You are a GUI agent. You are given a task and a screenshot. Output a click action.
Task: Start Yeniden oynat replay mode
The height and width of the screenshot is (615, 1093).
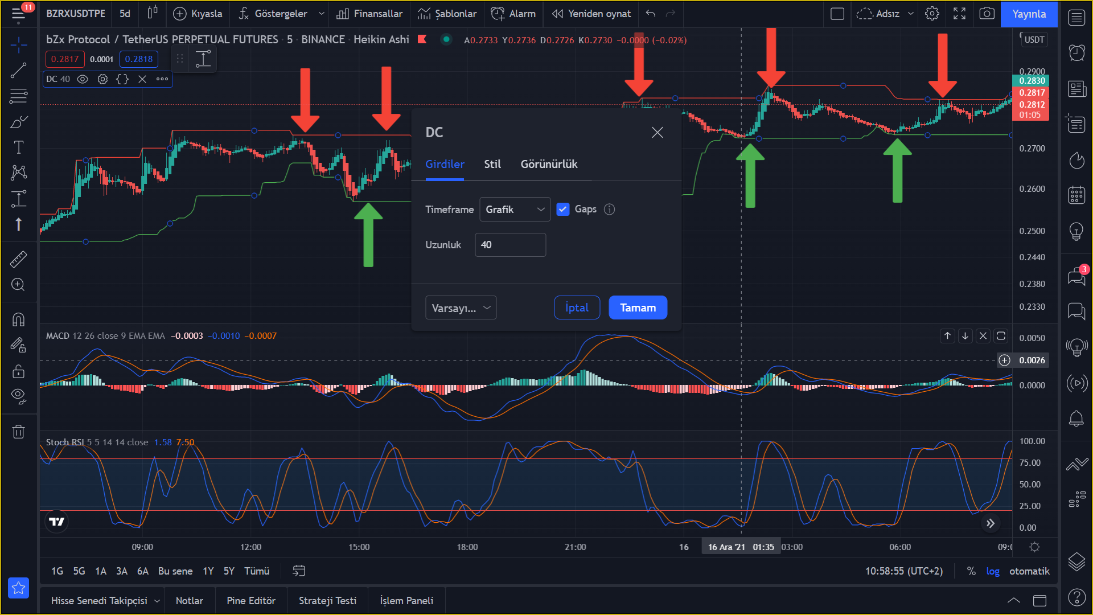click(591, 14)
